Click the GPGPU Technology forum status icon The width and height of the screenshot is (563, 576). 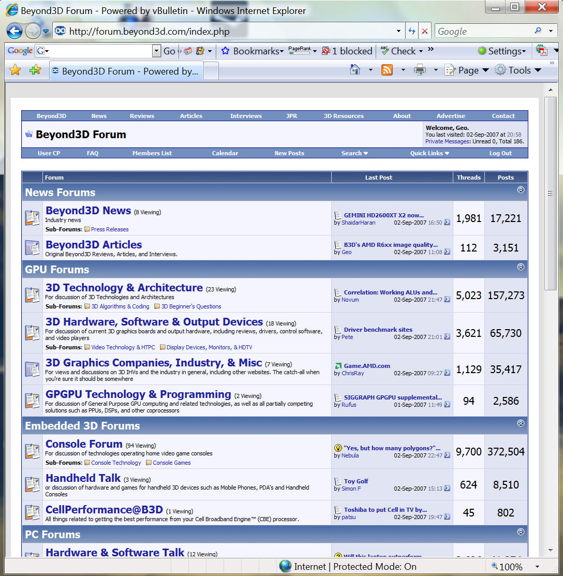pos(32,401)
